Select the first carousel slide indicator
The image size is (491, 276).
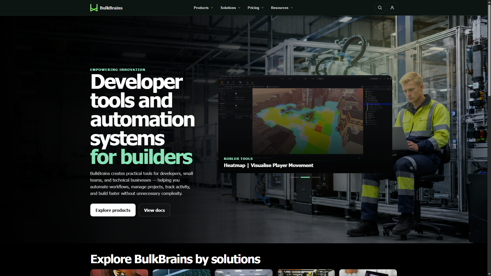click(294, 177)
